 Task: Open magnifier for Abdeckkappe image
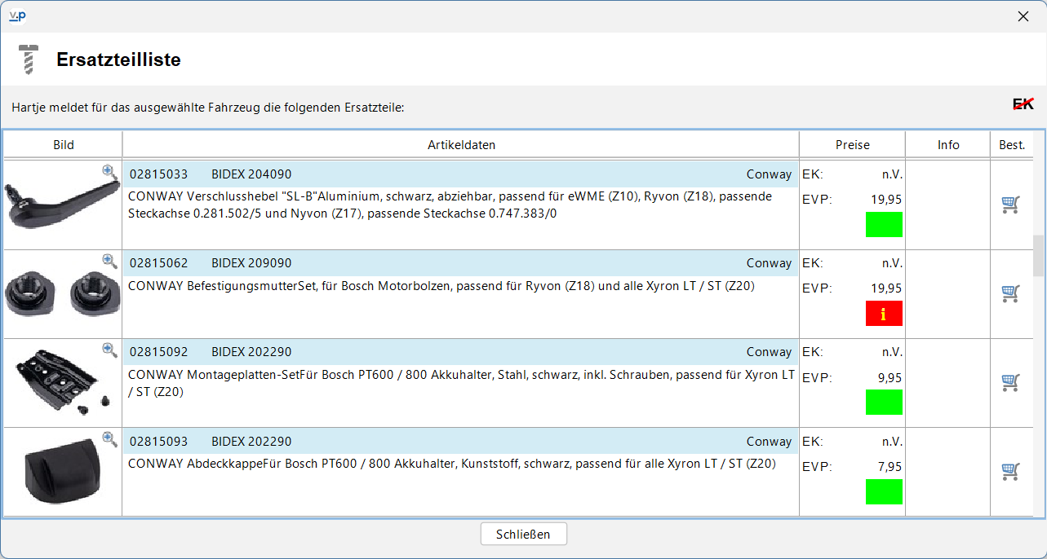point(109,439)
